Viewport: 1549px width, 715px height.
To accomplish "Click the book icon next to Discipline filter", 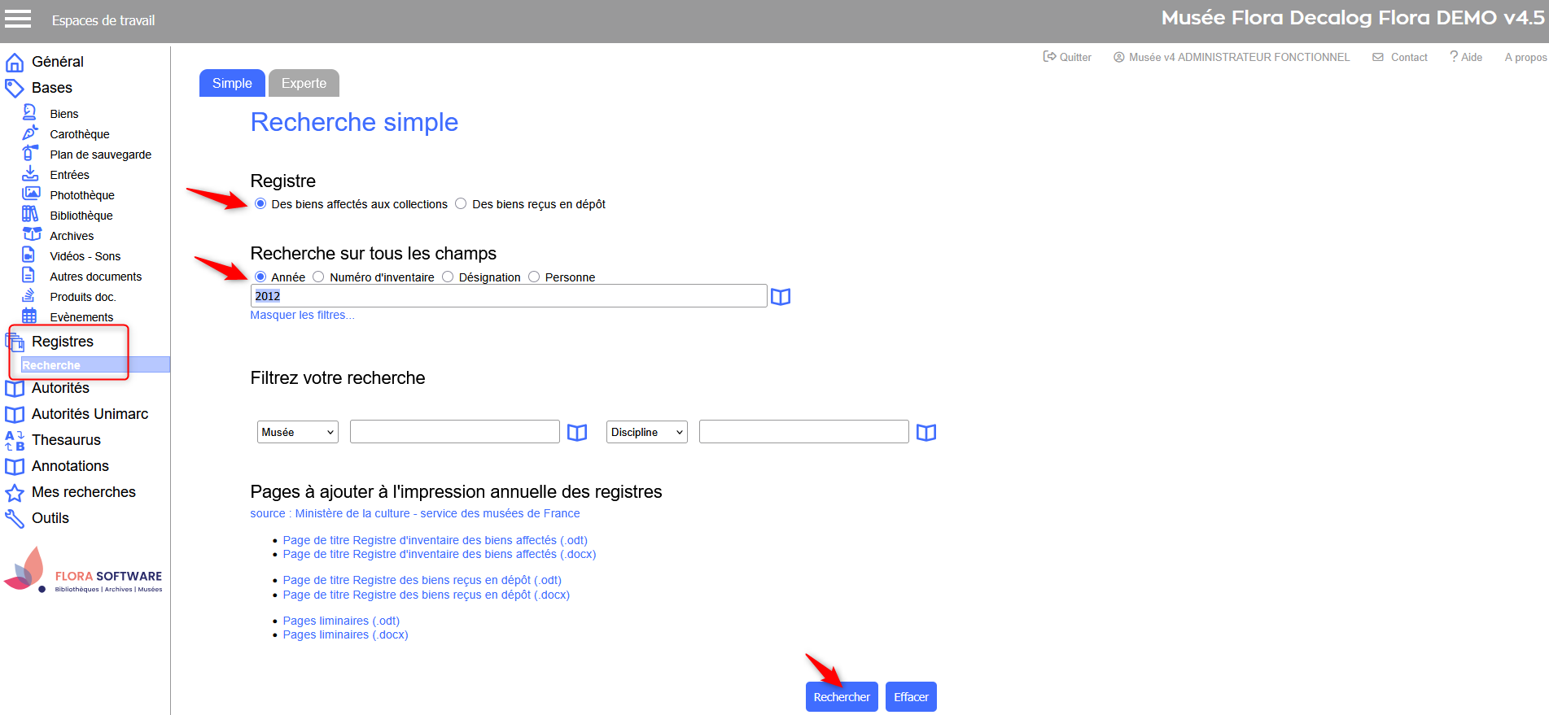I will (x=925, y=433).
